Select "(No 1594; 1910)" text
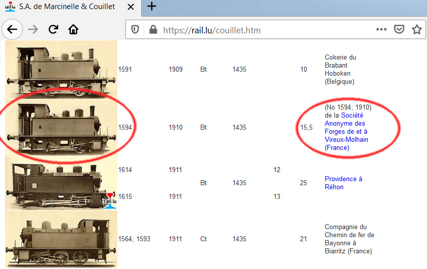 pos(348,107)
